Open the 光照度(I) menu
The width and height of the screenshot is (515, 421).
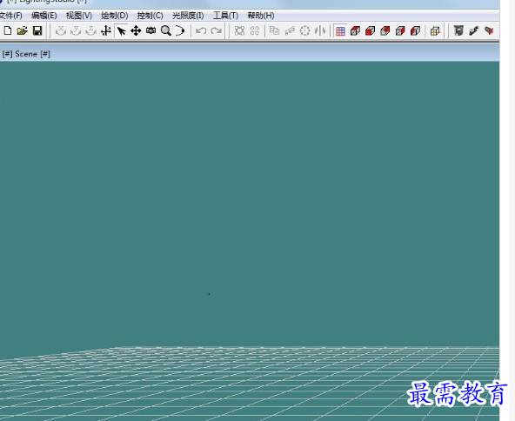pyautogui.click(x=188, y=16)
